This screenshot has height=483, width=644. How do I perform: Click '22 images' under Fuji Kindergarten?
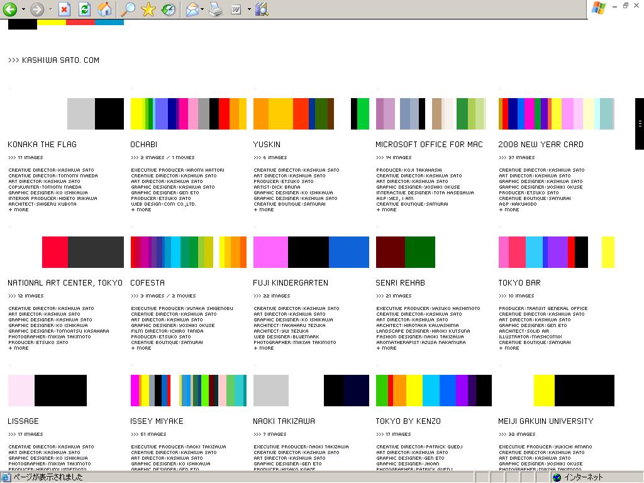(x=272, y=296)
